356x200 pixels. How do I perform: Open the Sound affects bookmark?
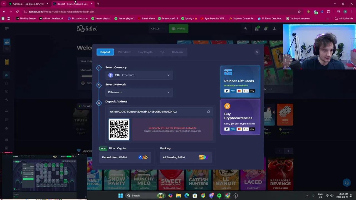click(x=146, y=19)
